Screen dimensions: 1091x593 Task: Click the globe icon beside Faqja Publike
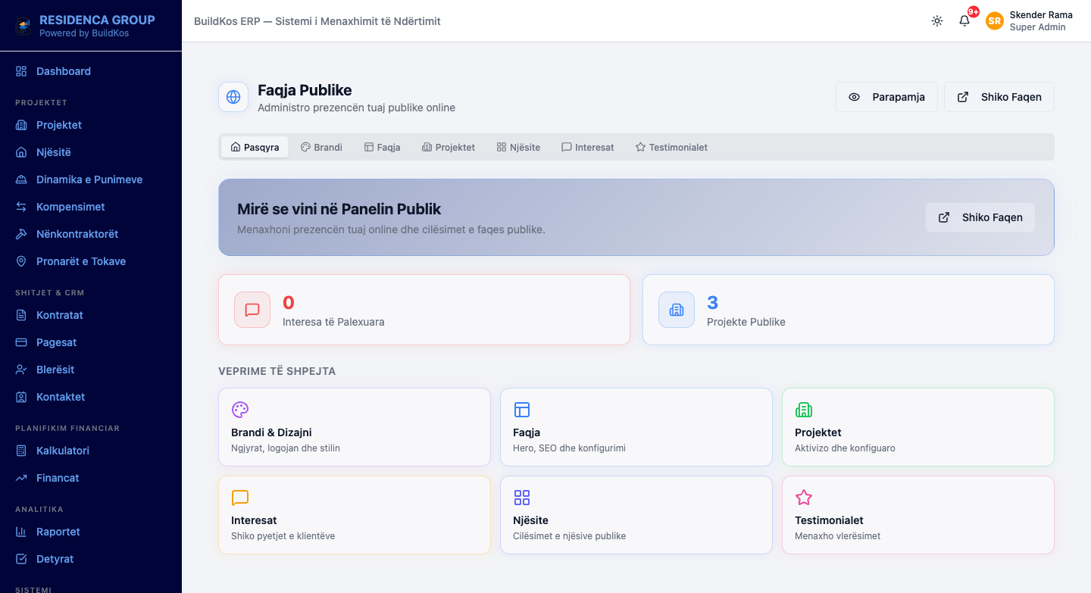point(233,97)
